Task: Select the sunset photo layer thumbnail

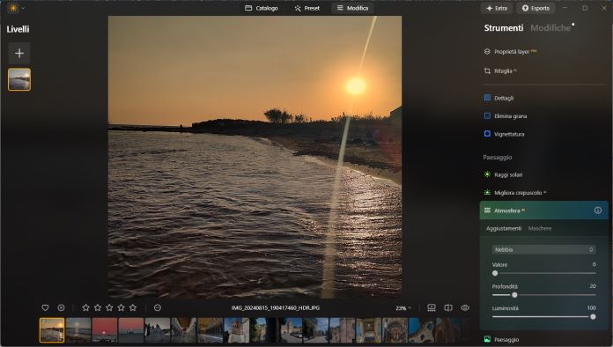Action: (19, 79)
